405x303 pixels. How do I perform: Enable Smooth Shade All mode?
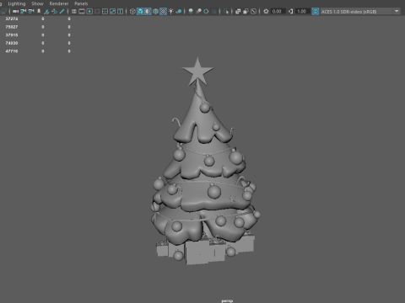pyautogui.click(x=140, y=12)
